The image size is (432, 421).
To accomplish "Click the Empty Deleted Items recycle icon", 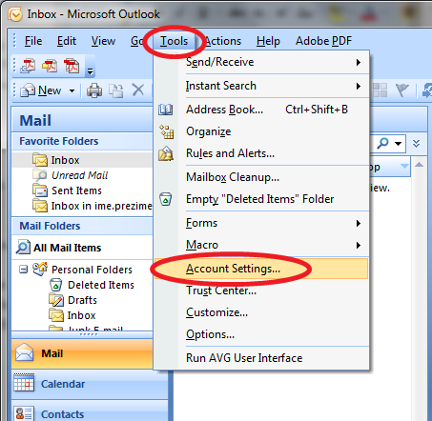I will (166, 199).
